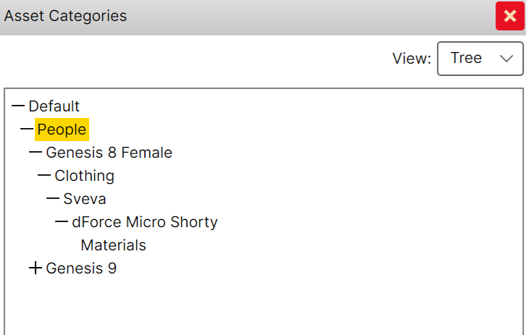Click the dropdown chevron beside Tree
Viewport: 526px width, 335px height.
pyautogui.click(x=506, y=59)
